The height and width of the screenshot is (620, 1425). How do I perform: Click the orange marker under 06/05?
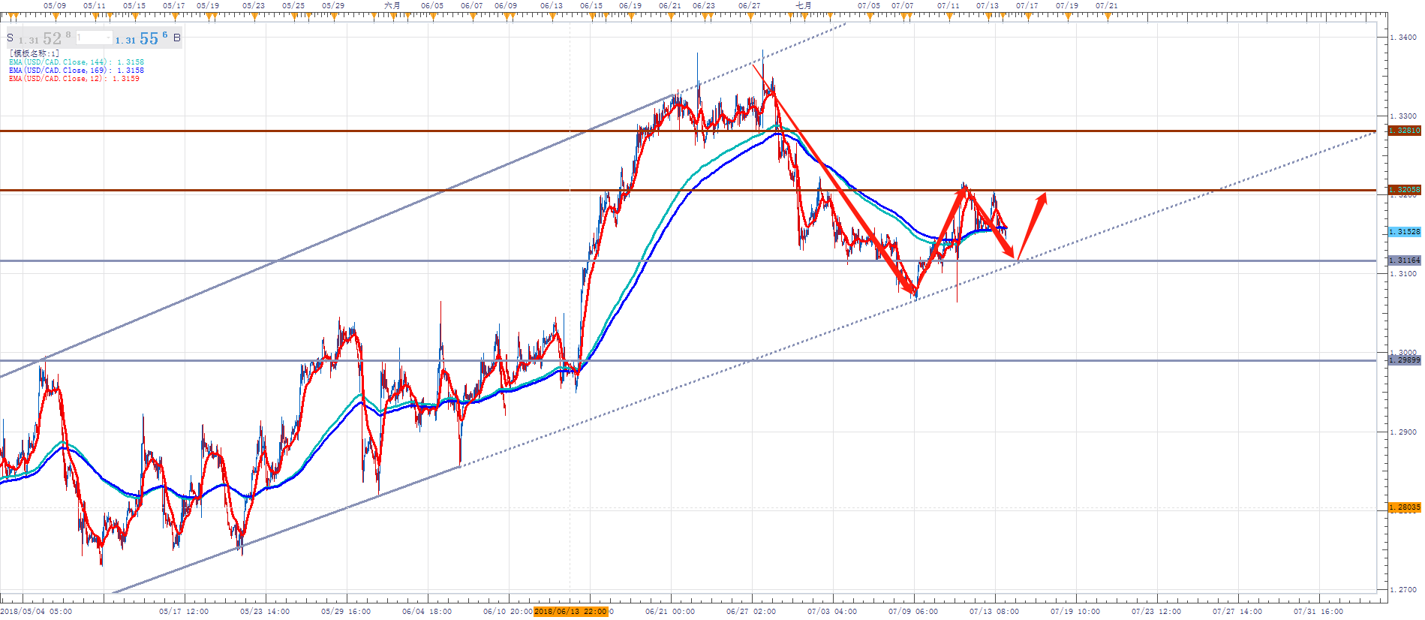431,15
